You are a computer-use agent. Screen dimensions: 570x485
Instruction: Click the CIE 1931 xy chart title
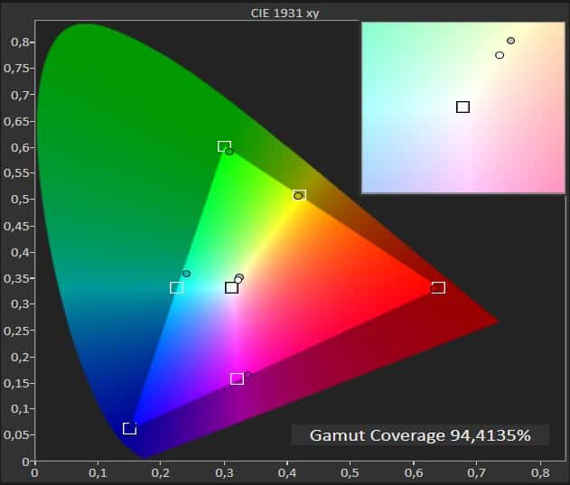[285, 13]
